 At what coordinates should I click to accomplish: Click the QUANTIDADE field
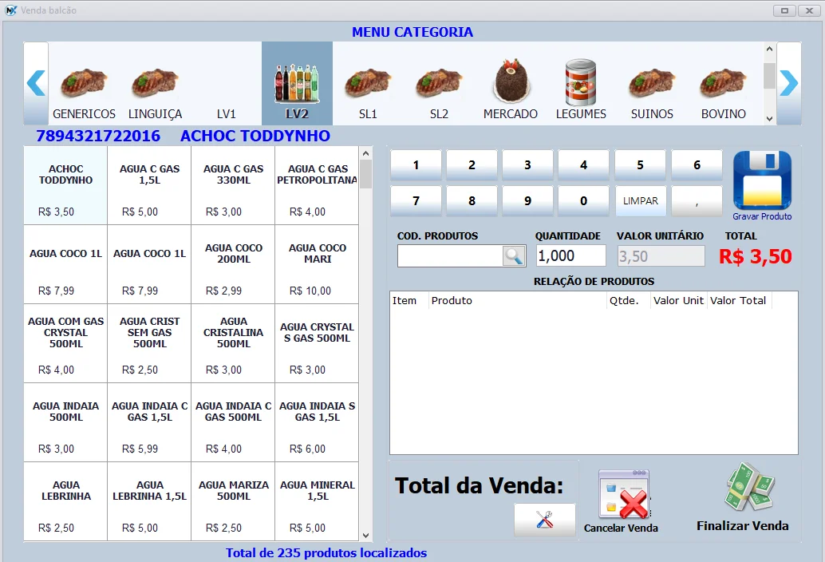tap(570, 256)
